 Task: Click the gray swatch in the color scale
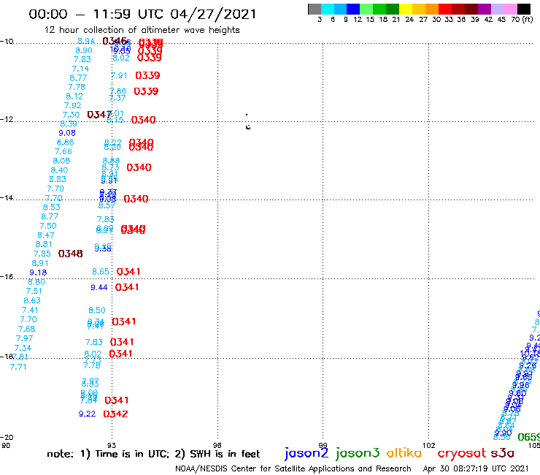coord(315,9)
